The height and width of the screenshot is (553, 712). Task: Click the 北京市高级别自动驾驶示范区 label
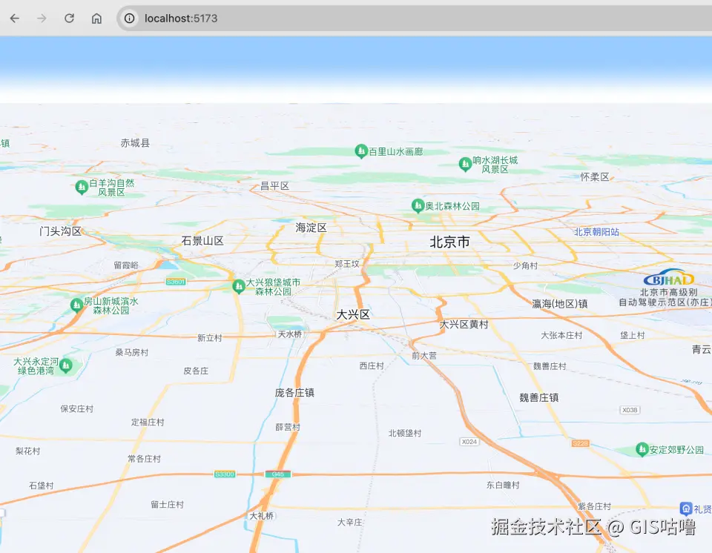(665, 297)
